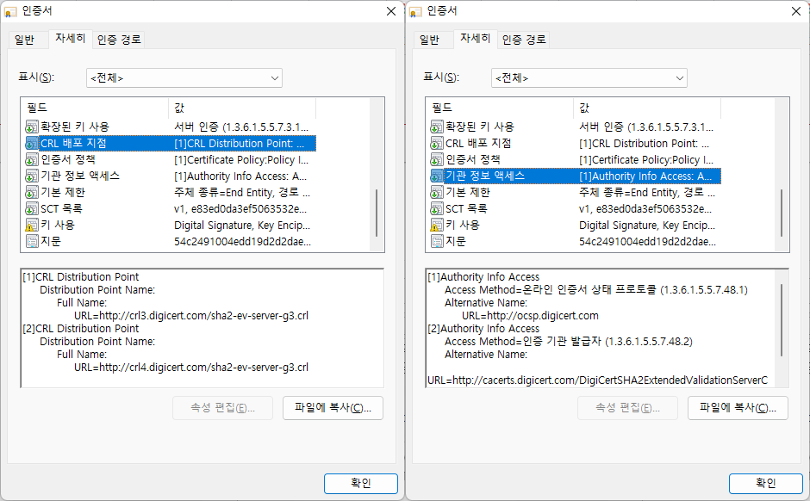810x501 pixels.
Task: Click the certificate icon in left title bar
Action: pyautogui.click(x=11, y=11)
